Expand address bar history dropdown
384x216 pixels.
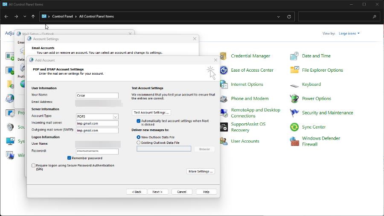click(x=279, y=17)
